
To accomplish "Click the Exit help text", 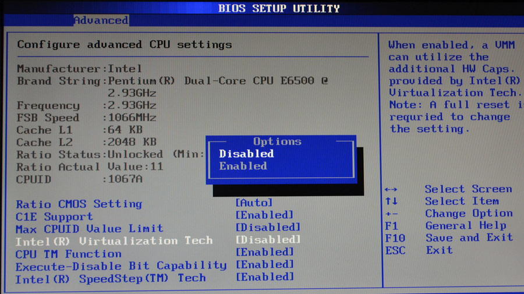I will point(440,250).
